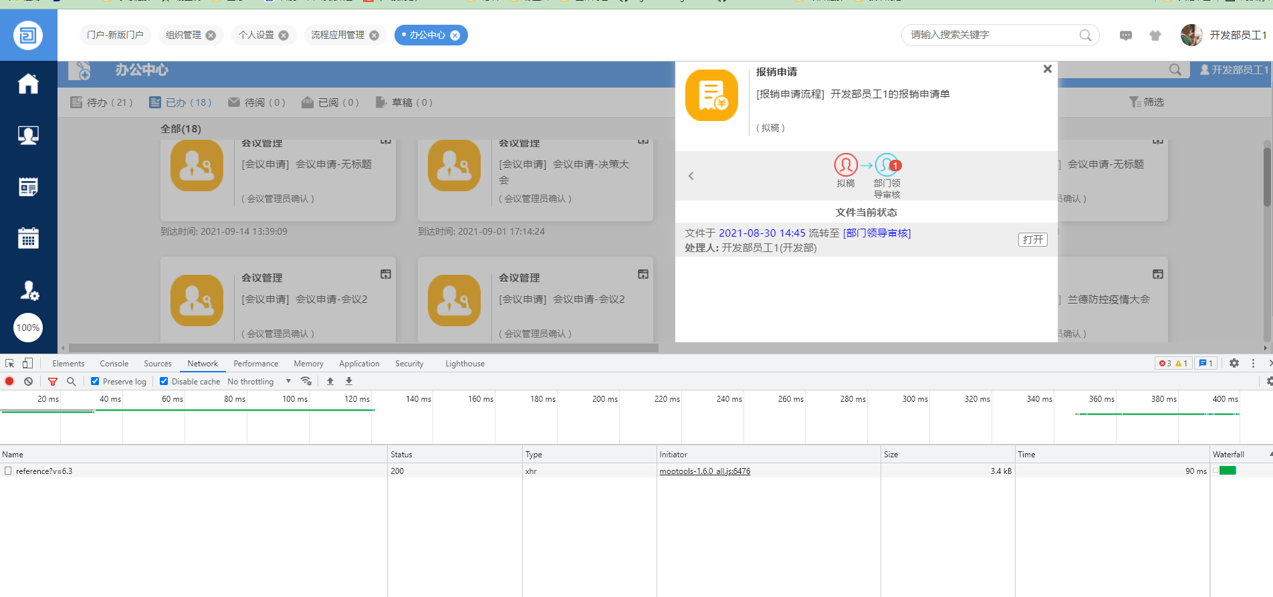Viewport: 1273px width, 597px height.
Task: Clear the network log in DevTools
Action: (28, 381)
